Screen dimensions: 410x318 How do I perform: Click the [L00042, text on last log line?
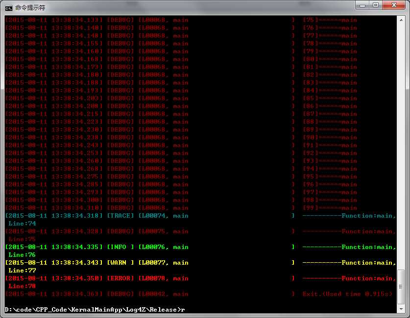tap(153, 294)
